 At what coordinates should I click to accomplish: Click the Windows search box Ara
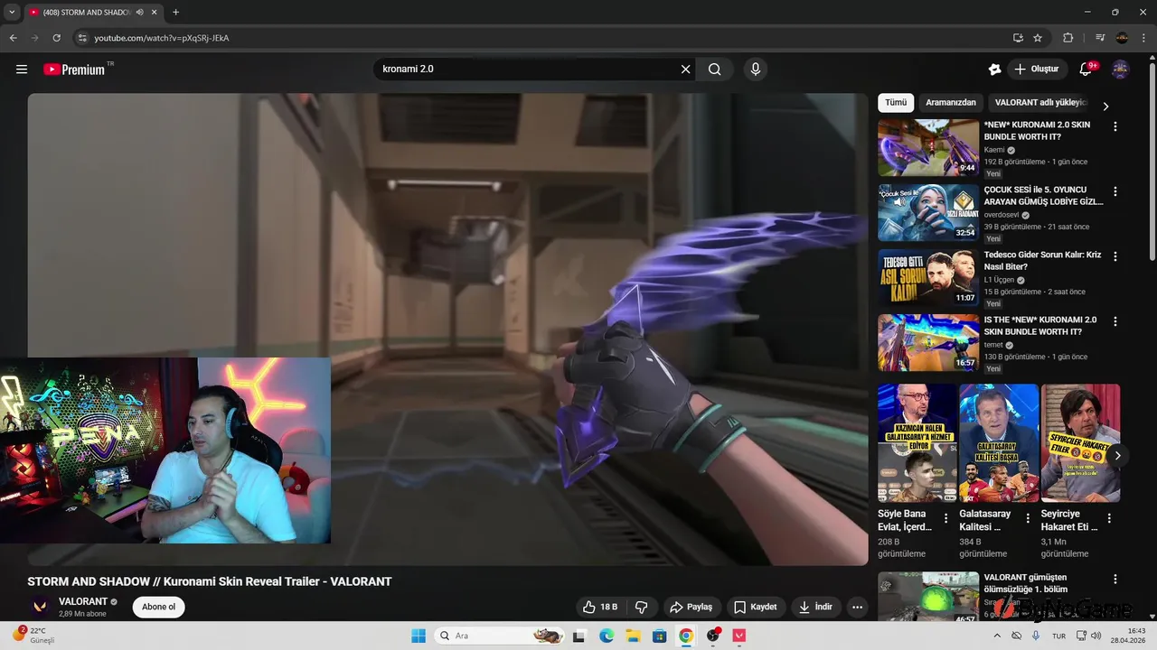click(x=500, y=636)
